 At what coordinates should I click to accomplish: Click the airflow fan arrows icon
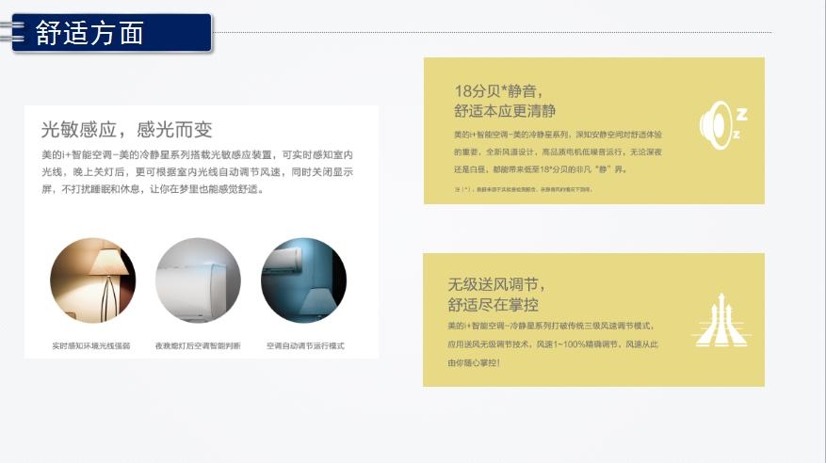[721, 320]
